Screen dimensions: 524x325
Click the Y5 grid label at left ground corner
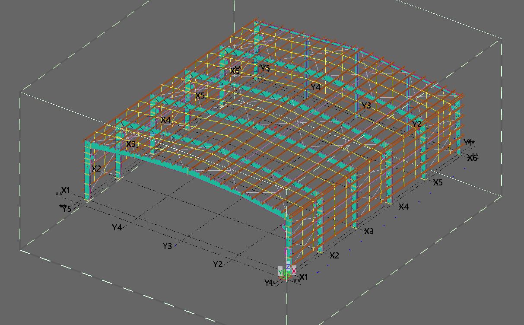point(66,209)
